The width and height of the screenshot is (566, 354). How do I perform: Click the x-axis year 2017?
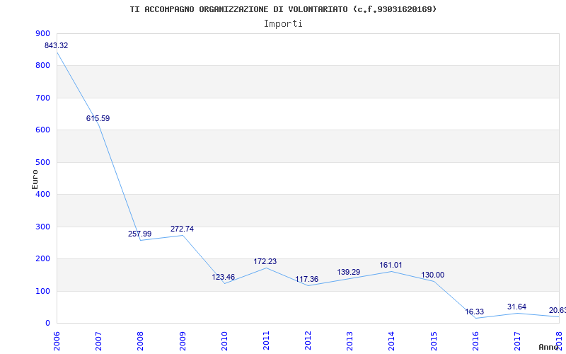click(517, 341)
